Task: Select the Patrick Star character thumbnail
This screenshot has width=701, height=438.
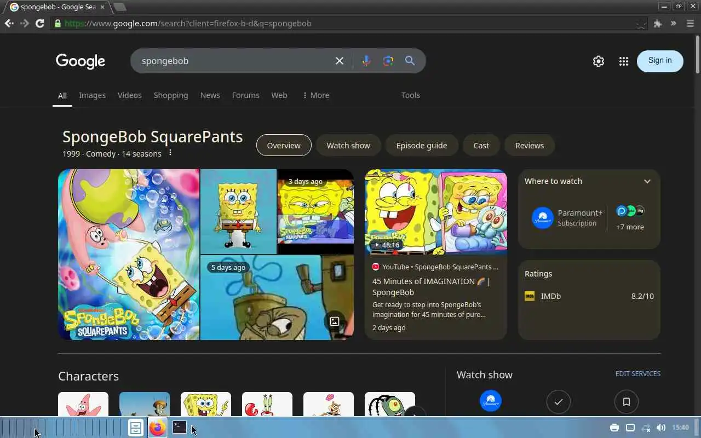Action: tap(83, 404)
